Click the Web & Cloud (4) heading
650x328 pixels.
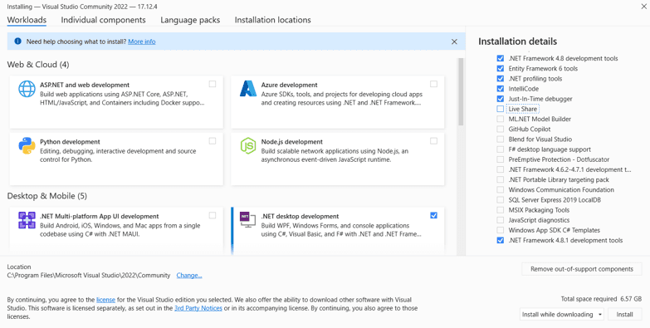click(38, 65)
